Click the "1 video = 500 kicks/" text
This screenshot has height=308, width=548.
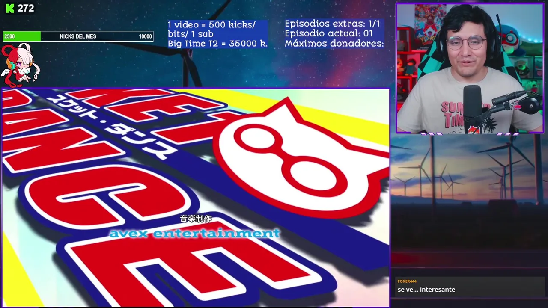211,24
